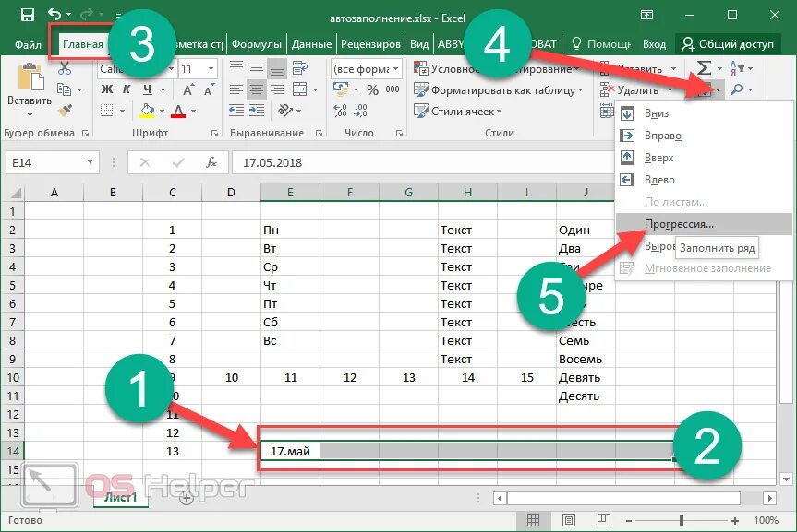Apply thousands separator 000 format

click(392, 89)
